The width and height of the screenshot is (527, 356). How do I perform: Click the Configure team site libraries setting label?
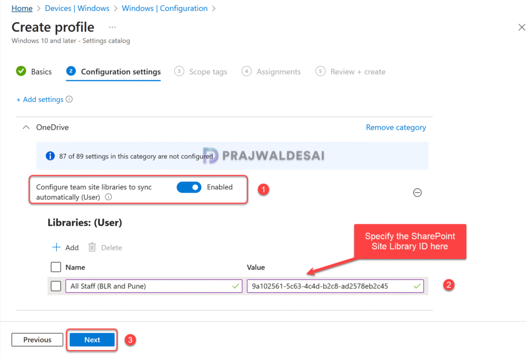[94, 192]
